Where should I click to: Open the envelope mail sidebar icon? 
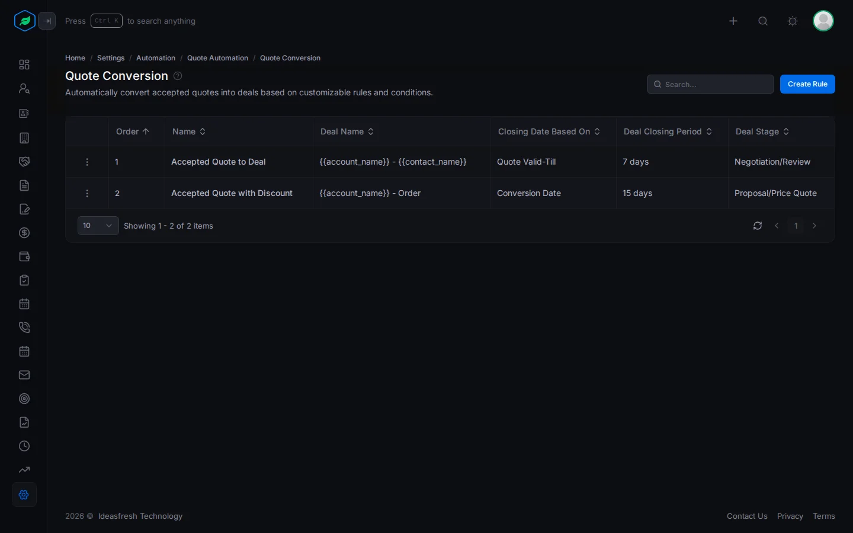coord(24,375)
